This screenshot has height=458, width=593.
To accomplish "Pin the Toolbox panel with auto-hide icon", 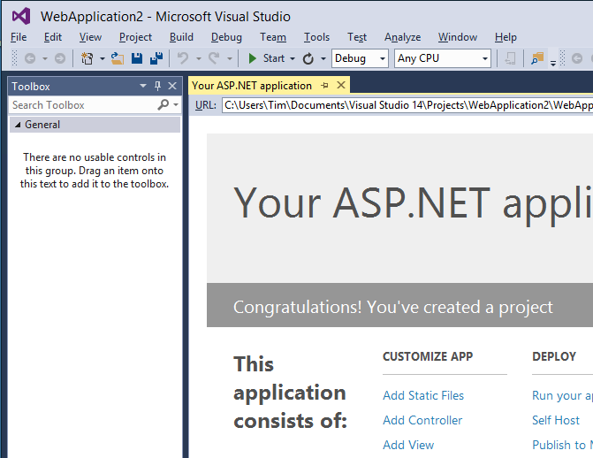I will coord(157,86).
